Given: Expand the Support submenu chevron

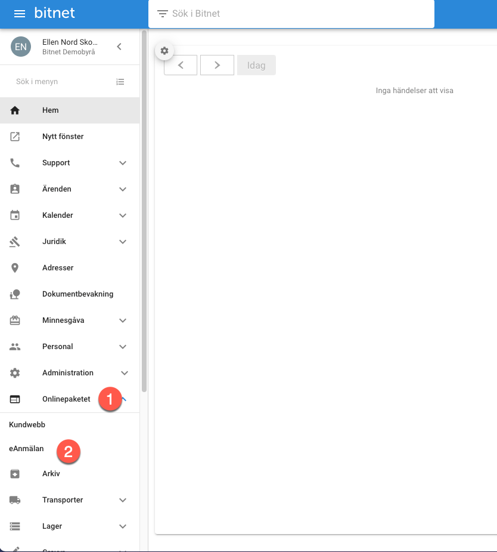Looking at the screenshot, I should pyautogui.click(x=123, y=163).
